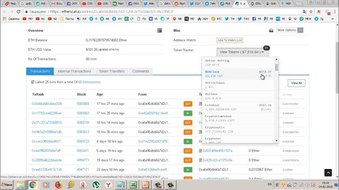Viewport: 339px width, 190px height.
Task: Open block 5083863
Action: click(x=83, y=113)
